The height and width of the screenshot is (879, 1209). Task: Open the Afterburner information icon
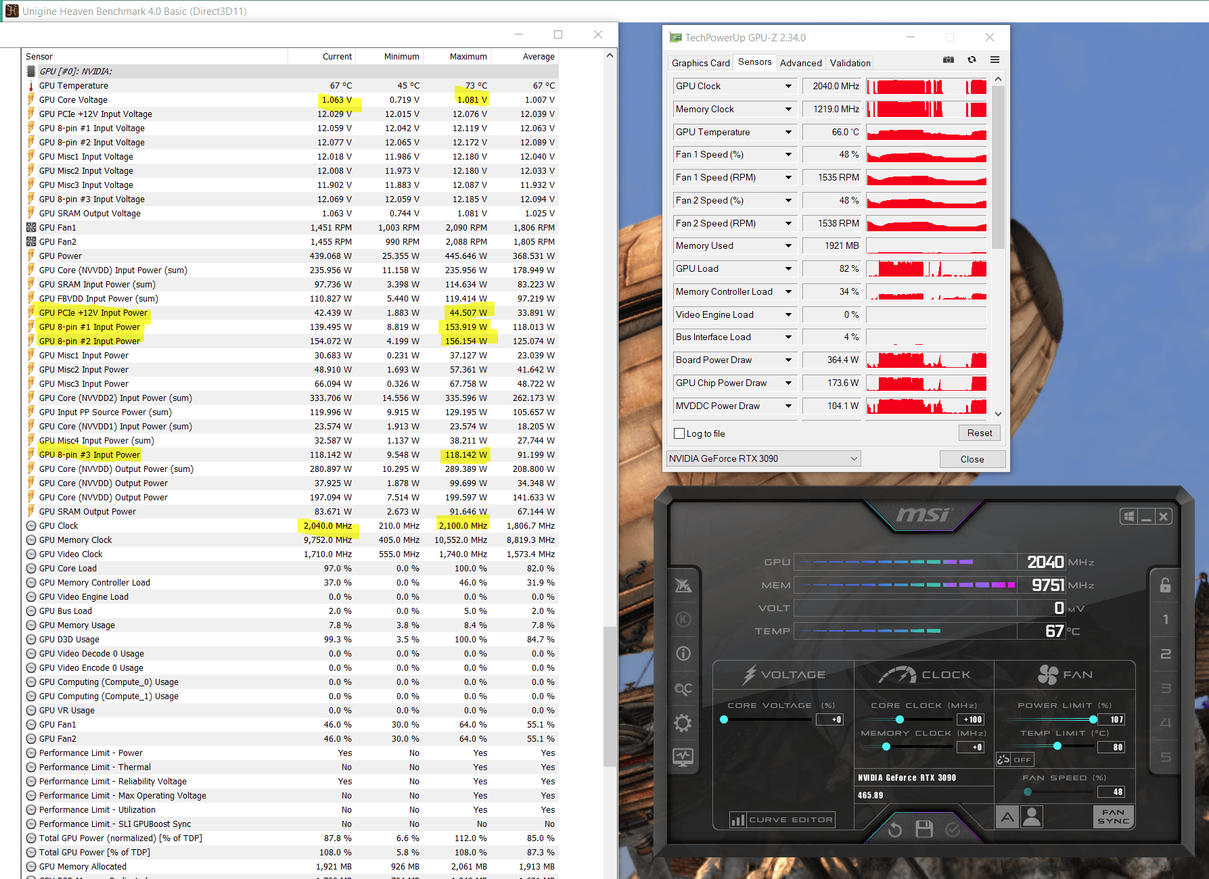point(683,653)
